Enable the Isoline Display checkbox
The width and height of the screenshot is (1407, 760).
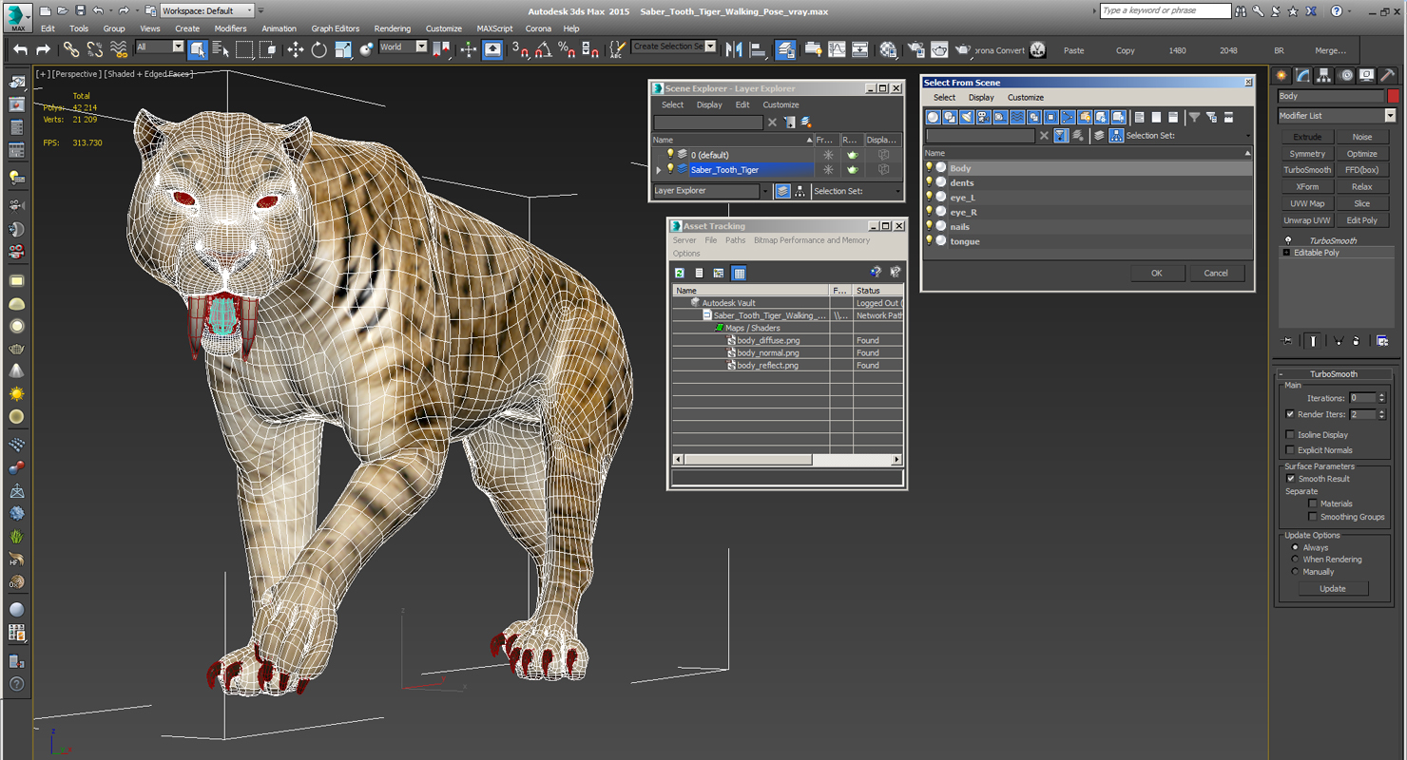coord(1290,434)
